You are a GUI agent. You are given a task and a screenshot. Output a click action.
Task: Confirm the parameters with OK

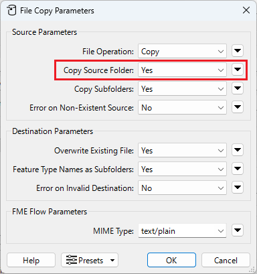(171, 260)
